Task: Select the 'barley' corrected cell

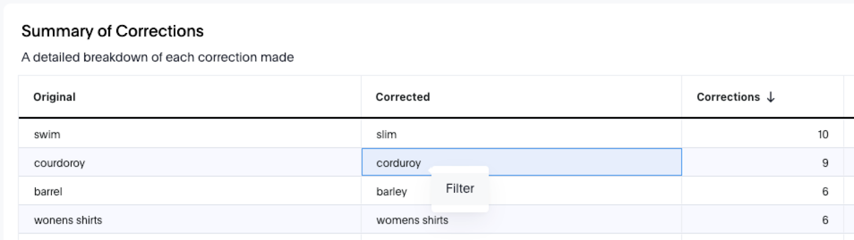Action: click(391, 192)
